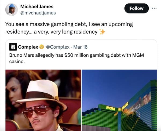This screenshot has height=131, width=161.
Task: Click the Complex logo avatar
Action: coord(13,47)
